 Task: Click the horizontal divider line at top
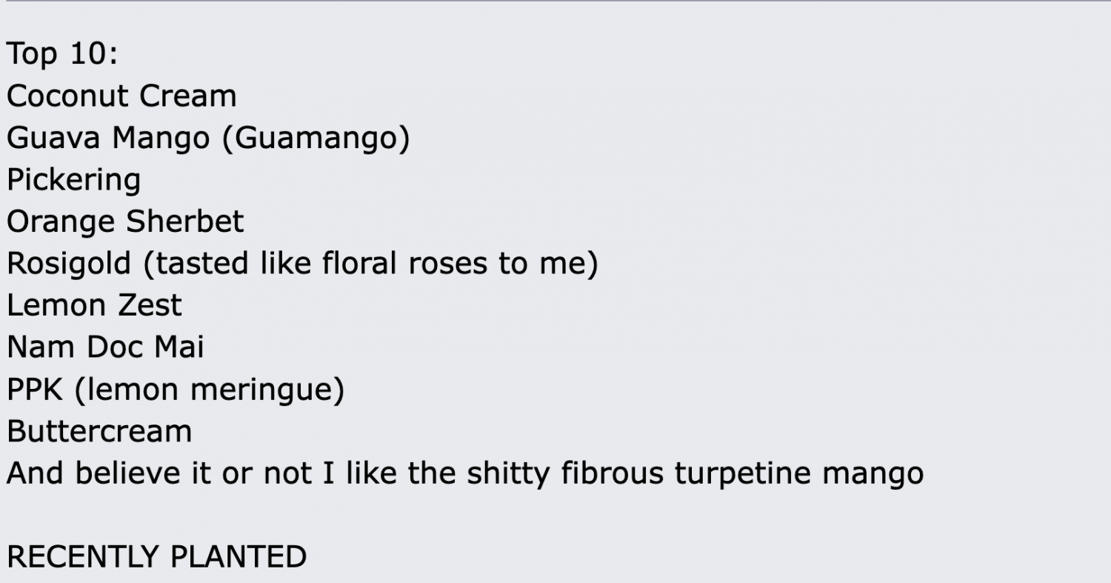tap(555, 1)
